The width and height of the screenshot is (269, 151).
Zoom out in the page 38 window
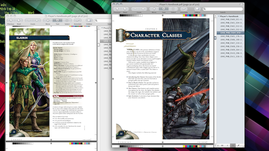tap(29, 21)
